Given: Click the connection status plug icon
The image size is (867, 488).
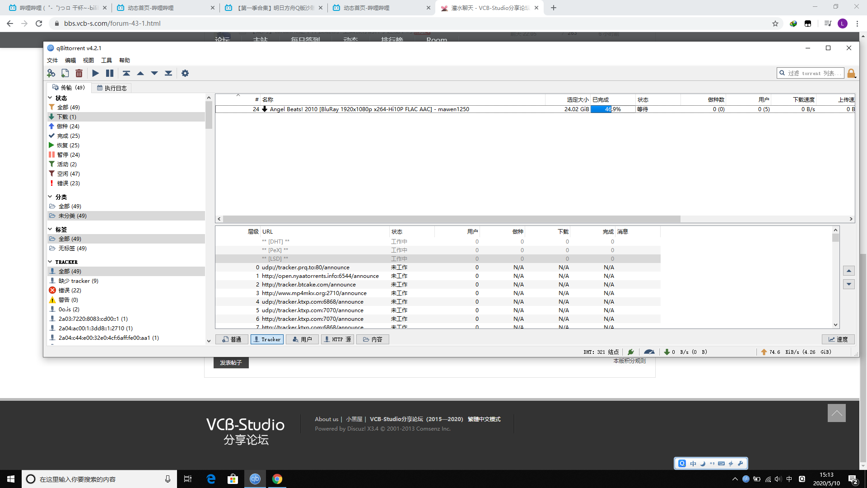Looking at the screenshot, I should click(x=631, y=352).
